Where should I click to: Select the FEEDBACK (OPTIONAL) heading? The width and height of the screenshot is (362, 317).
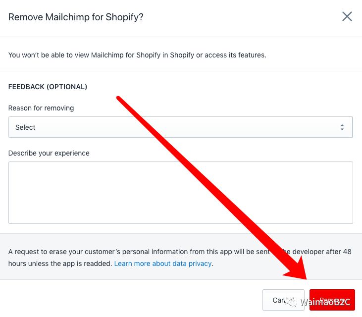tap(48, 87)
